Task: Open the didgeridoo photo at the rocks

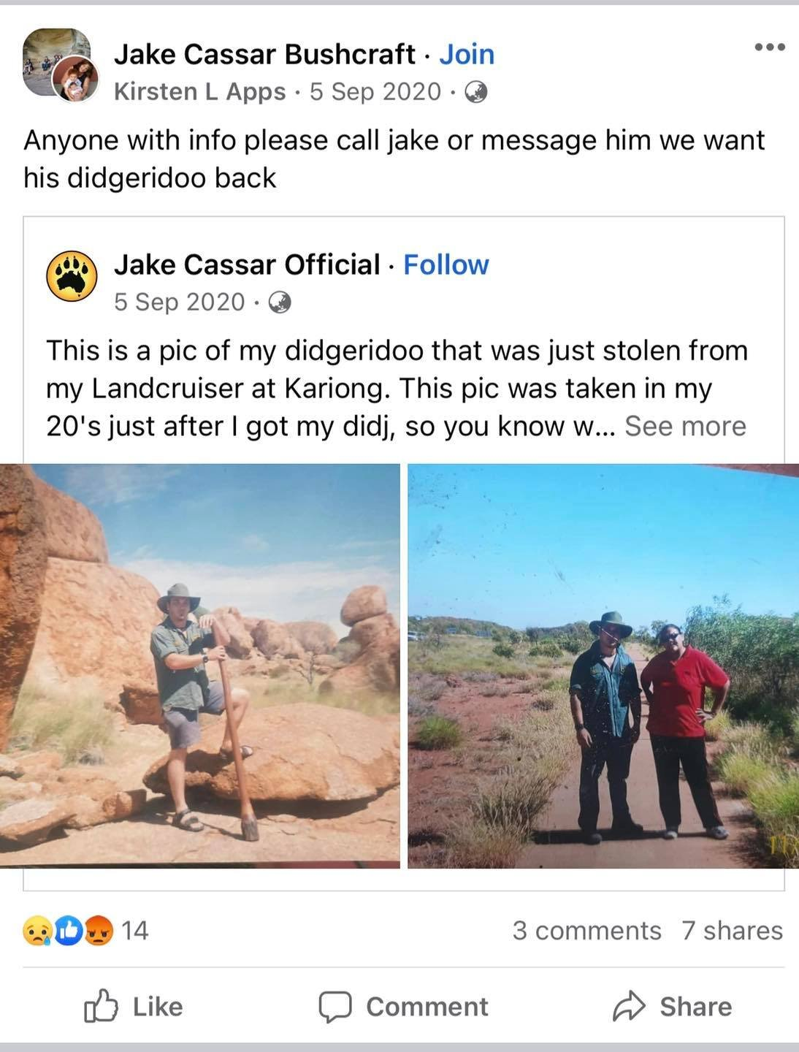Action: tap(200, 666)
